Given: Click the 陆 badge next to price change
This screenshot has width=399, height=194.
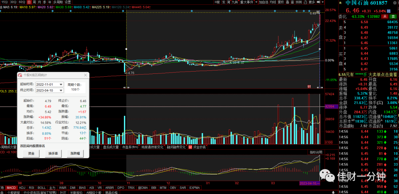Looking at the screenshot, I should tap(389, 11).
